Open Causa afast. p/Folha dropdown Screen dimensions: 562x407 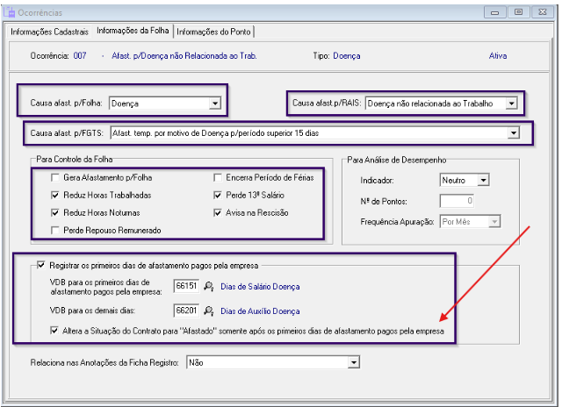pyautogui.click(x=214, y=104)
